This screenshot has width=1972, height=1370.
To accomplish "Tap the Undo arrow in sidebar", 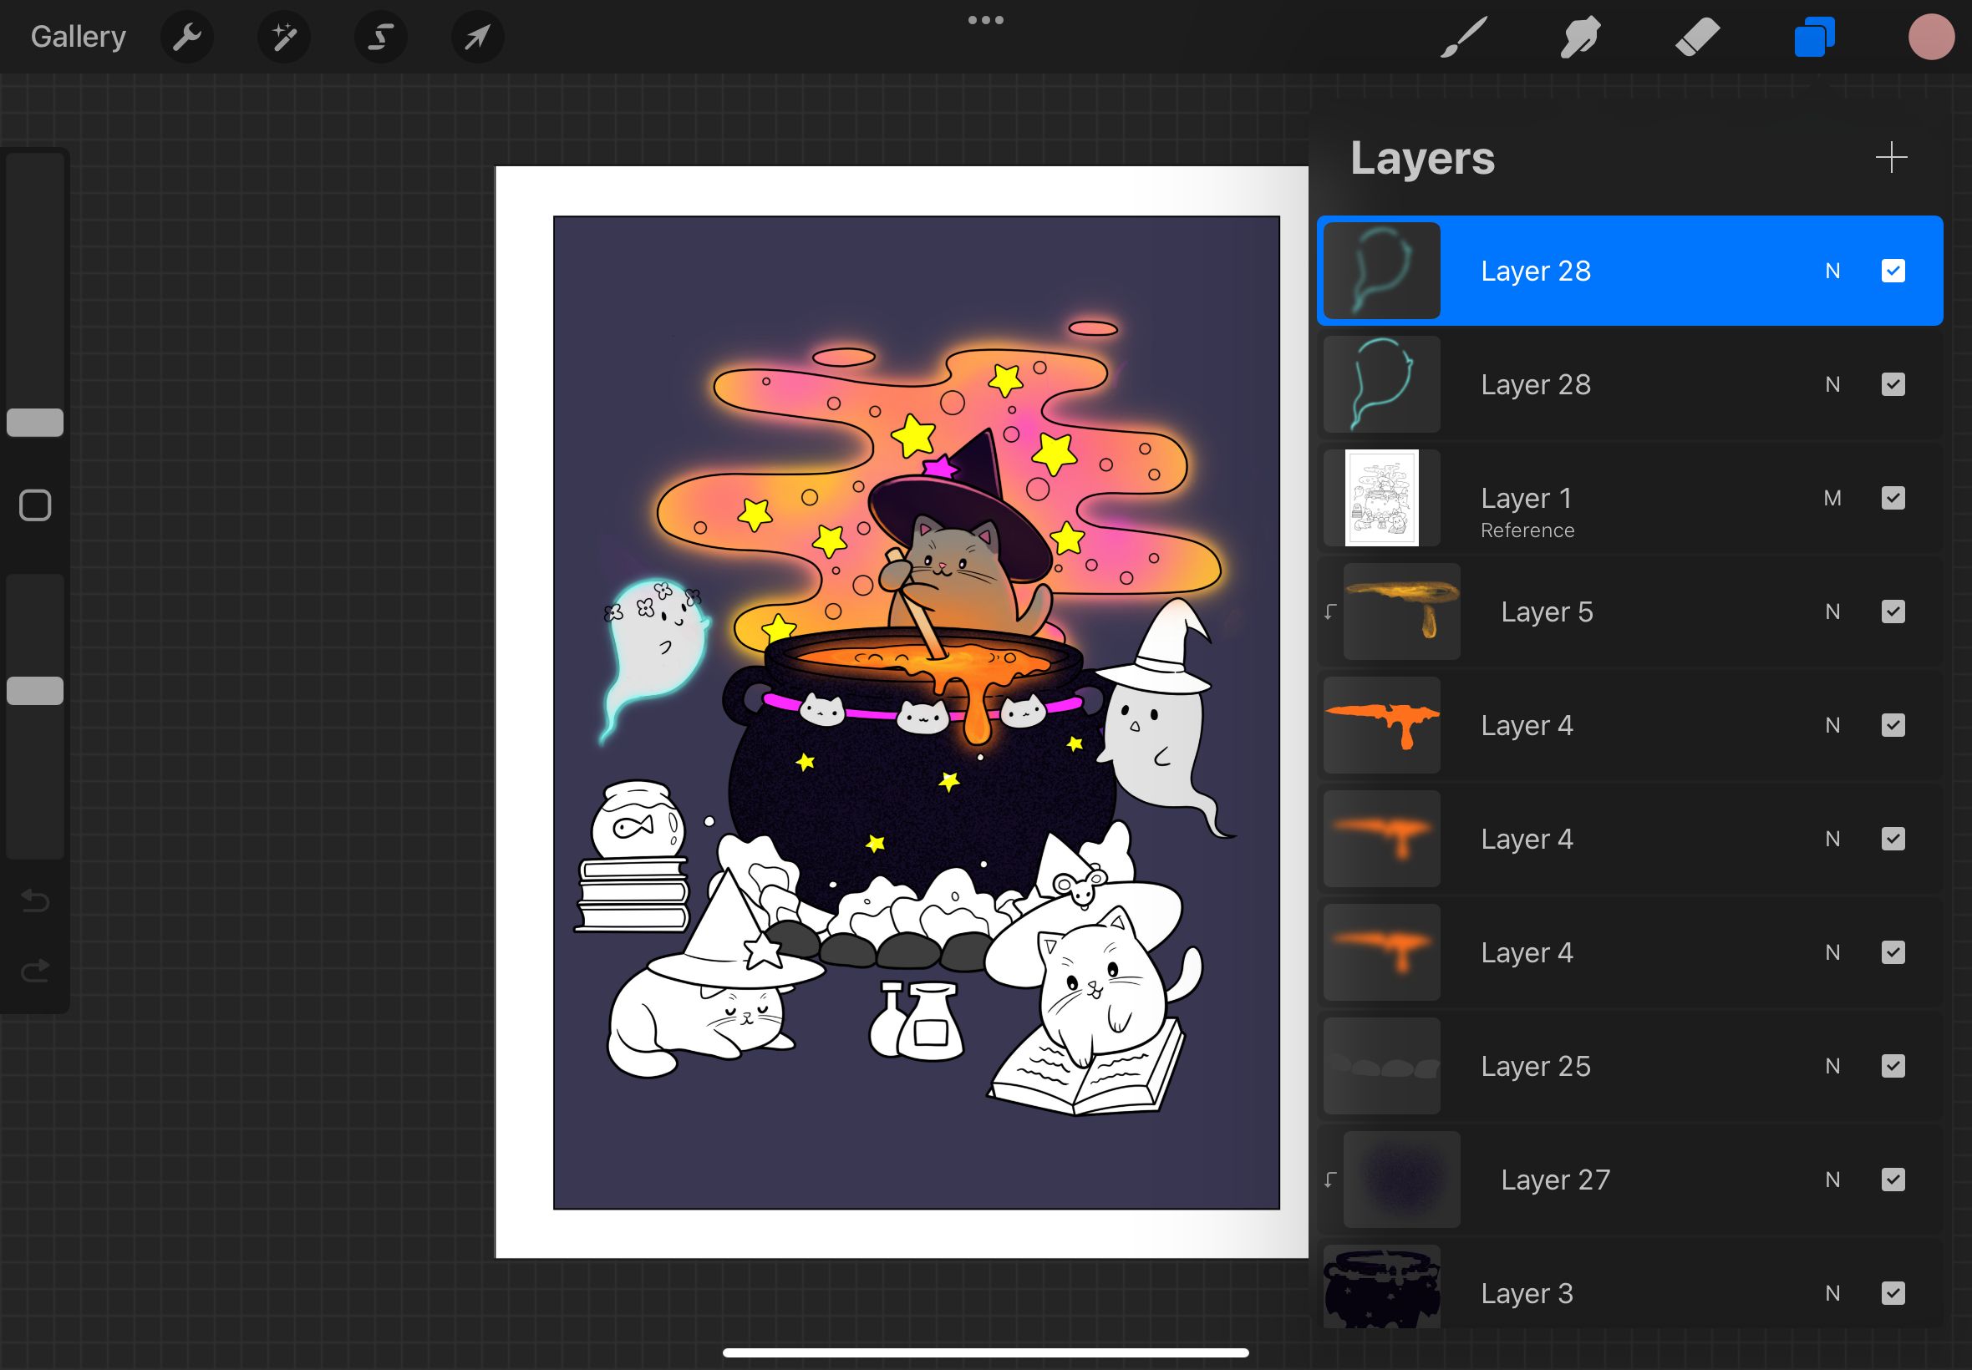I will (35, 901).
